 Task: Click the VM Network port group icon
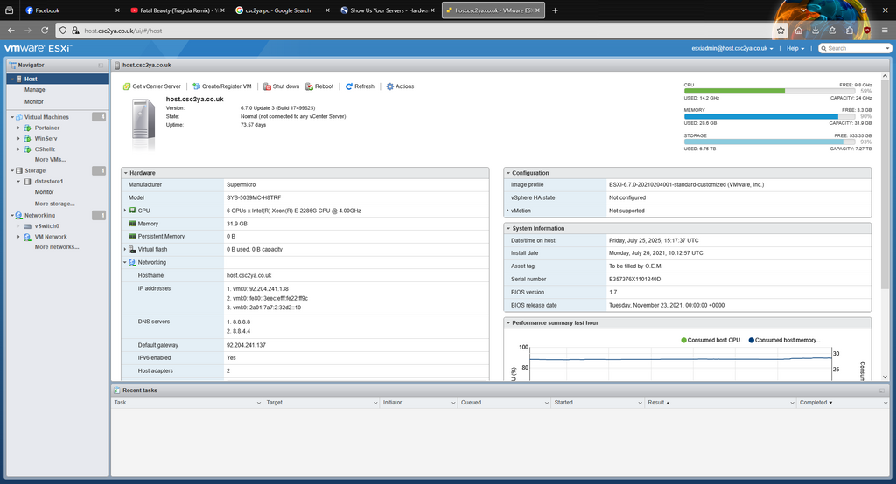point(27,237)
